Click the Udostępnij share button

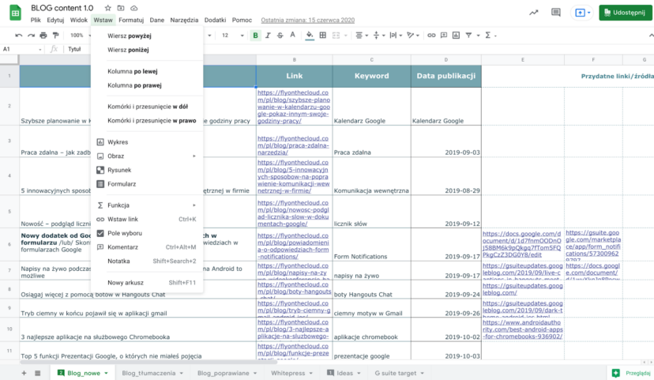(626, 13)
